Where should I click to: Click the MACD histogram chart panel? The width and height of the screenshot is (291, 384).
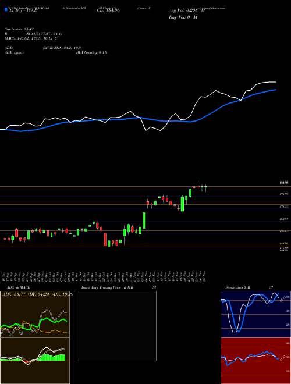35,361
